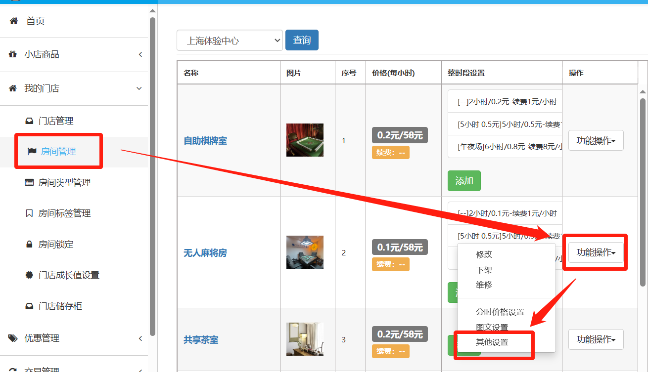This screenshot has height=372, width=648.
Task: Click the lock icon beside 房间锁定
Action: click(29, 245)
